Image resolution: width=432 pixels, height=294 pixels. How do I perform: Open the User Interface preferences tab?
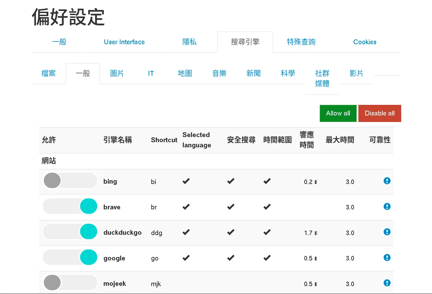coord(124,42)
